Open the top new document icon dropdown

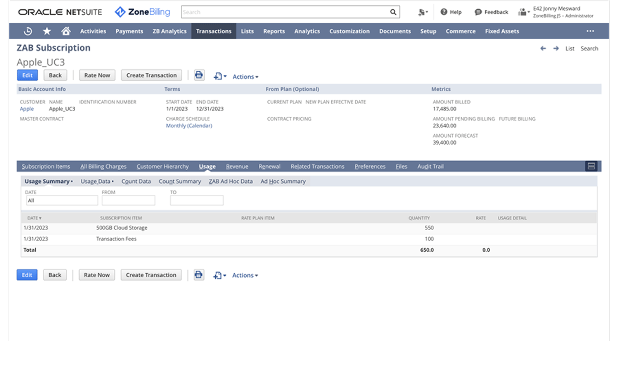tap(220, 76)
